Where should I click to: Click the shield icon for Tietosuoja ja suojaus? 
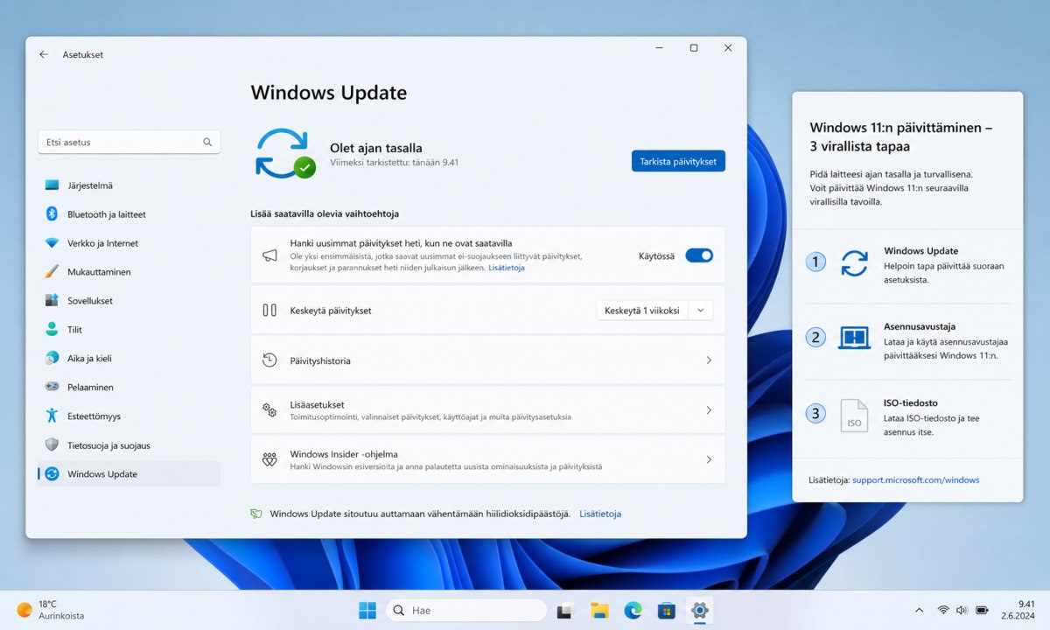tap(52, 445)
